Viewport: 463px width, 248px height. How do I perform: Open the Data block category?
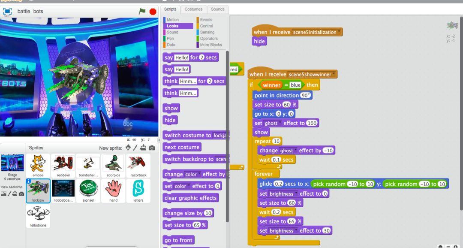171,45
